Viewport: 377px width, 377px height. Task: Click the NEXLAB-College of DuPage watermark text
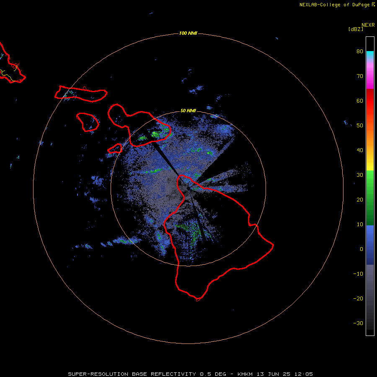click(x=337, y=5)
